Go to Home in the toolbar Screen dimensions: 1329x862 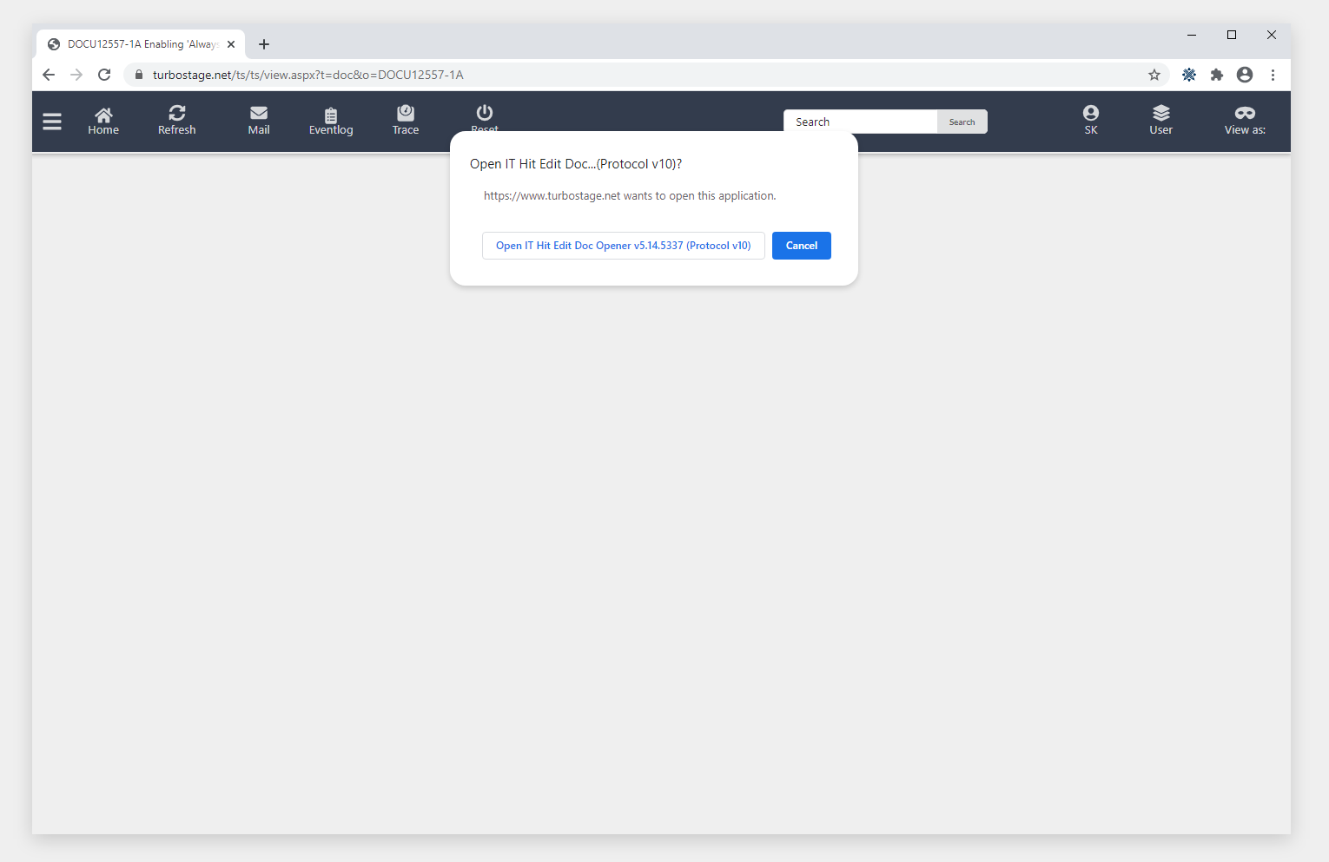coord(103,122)
